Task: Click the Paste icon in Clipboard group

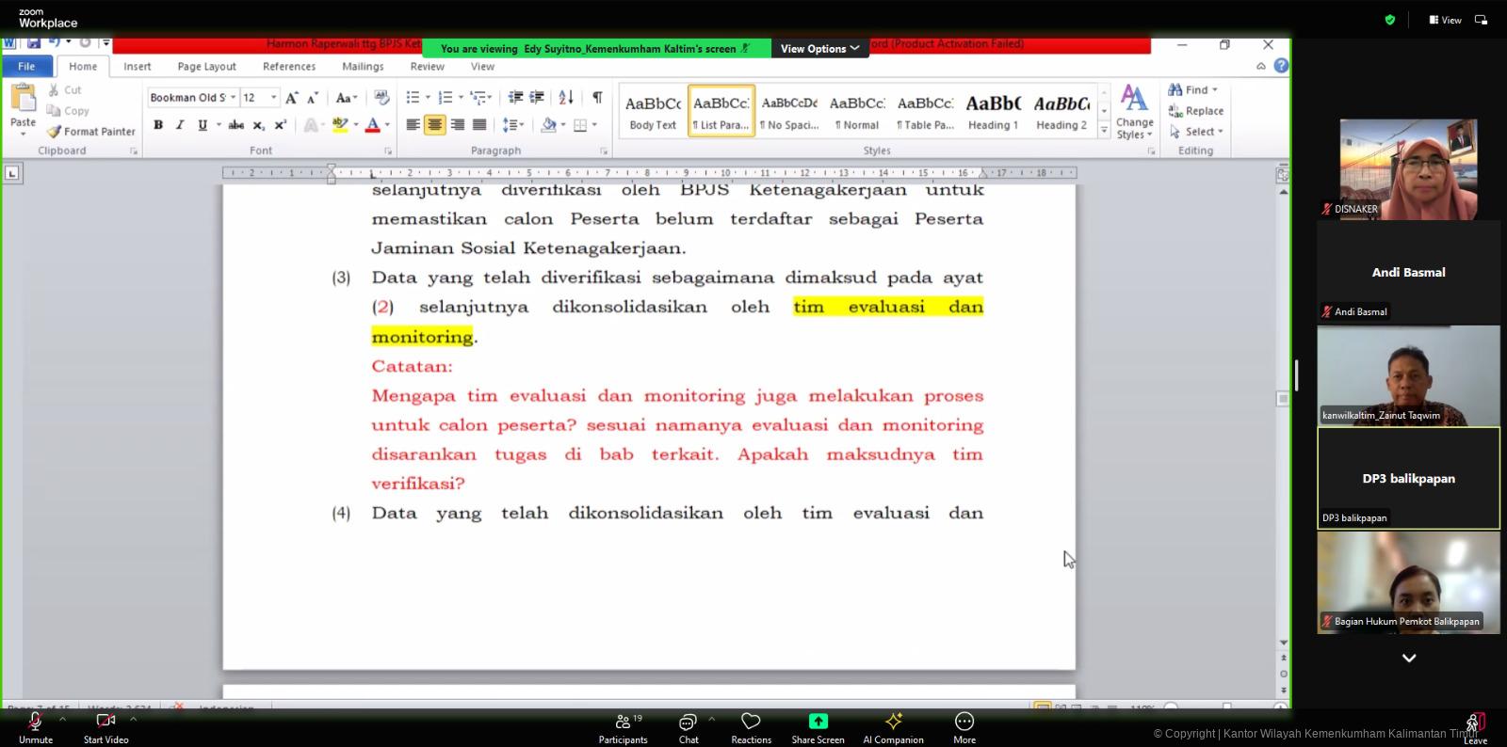Action: 23,98
